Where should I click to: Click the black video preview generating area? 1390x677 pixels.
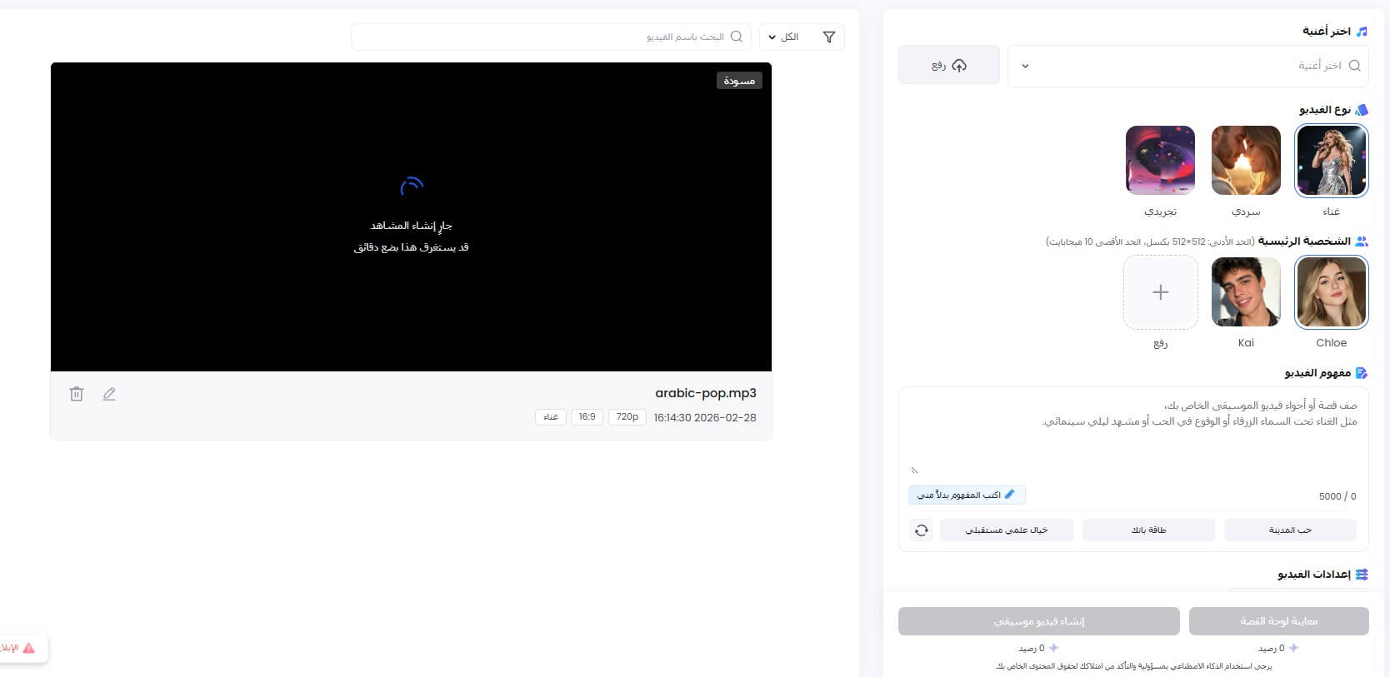click(x=411, y=217)
